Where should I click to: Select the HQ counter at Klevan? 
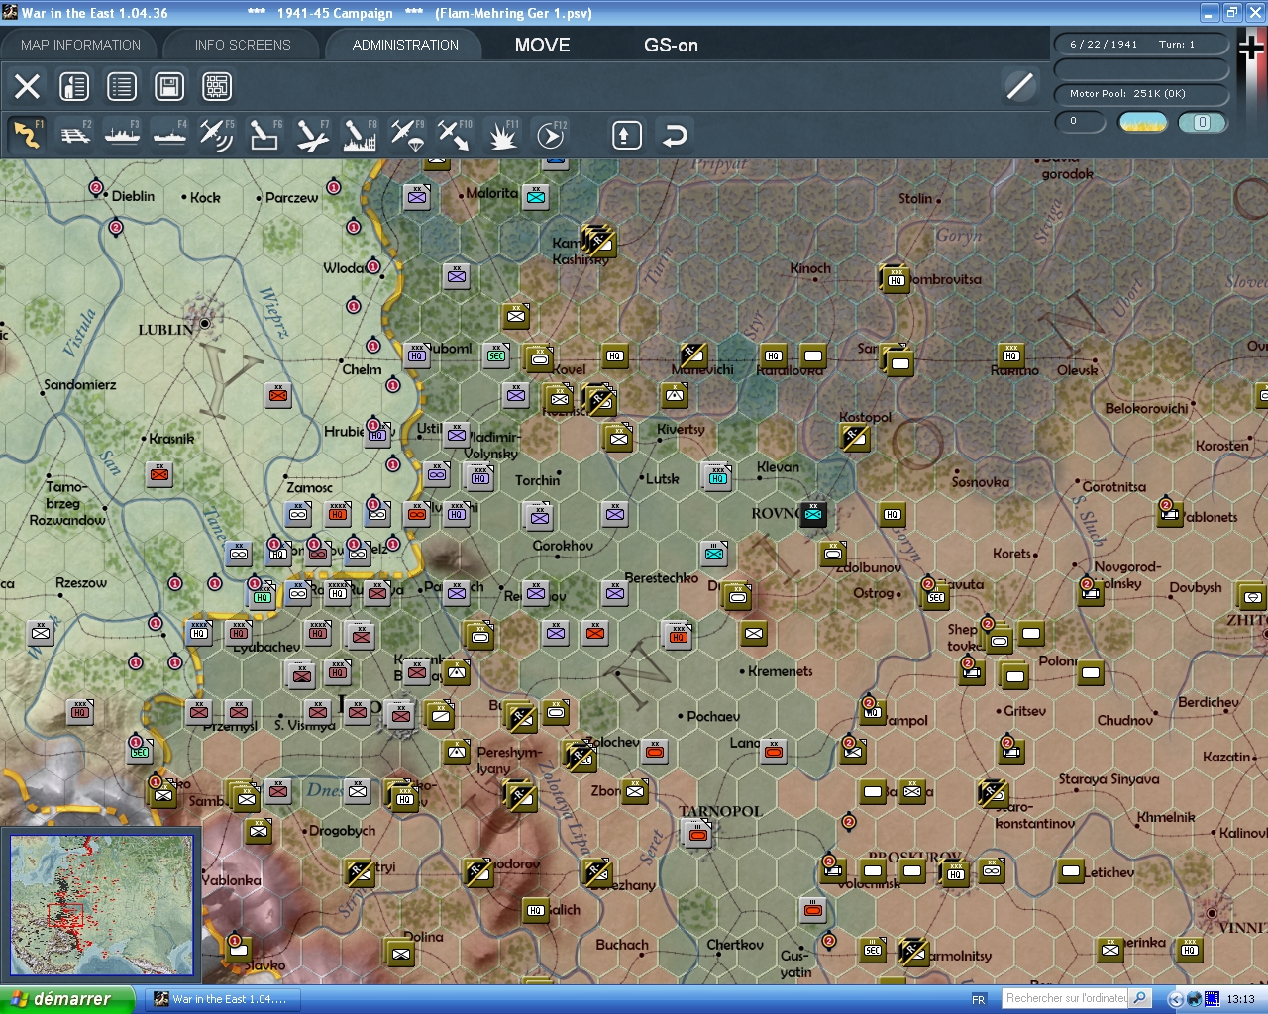point(717,477)
